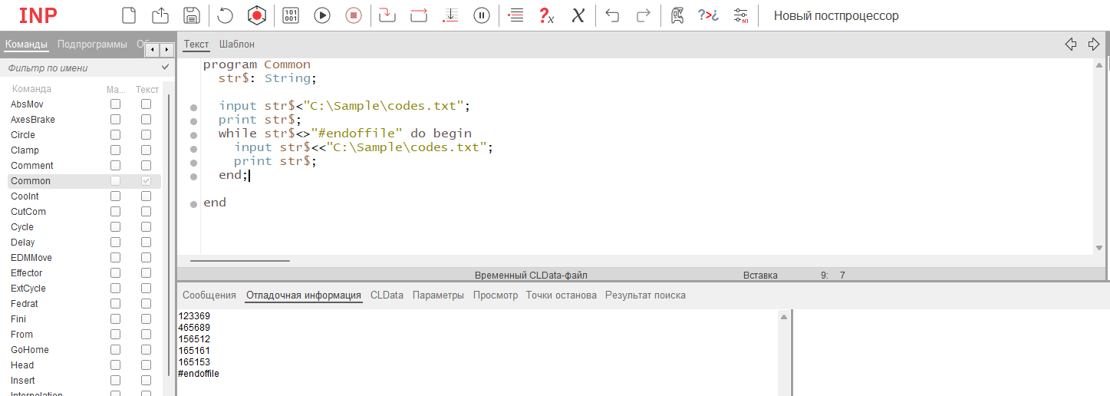This screenshot has height=396, width=1110.
Task: Click the binary 101 001 icon
Action: 291,15
